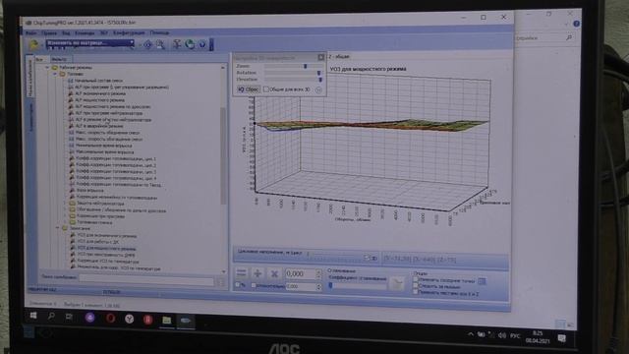629x354 pixels.
Task: Toggle the Относительно checkbox
Action: pos(254,286)
